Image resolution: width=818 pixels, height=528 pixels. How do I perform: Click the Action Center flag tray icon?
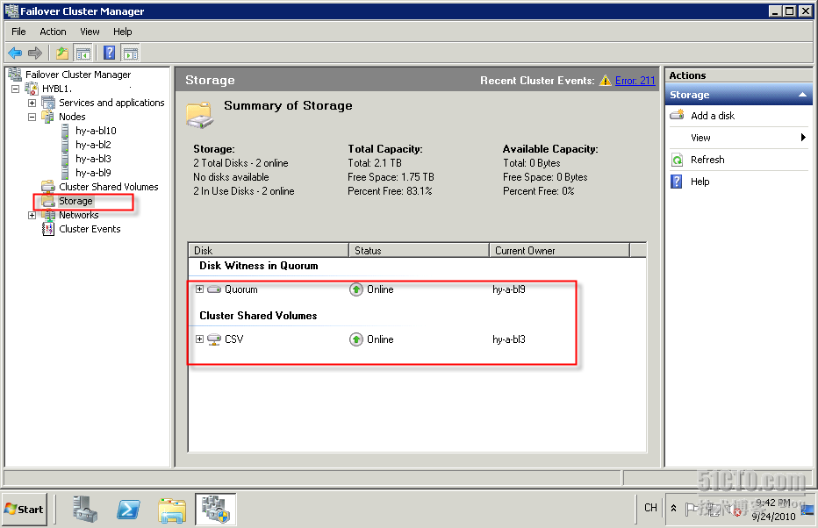tap(692, 509)
